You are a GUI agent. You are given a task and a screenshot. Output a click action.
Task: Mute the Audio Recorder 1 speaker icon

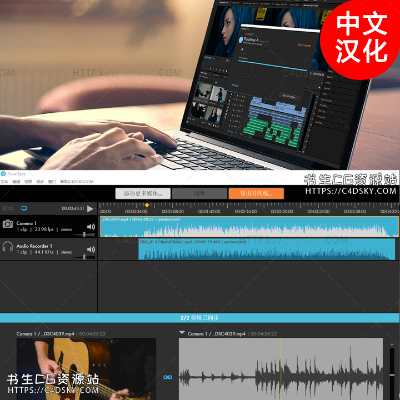tap(91, 249)
